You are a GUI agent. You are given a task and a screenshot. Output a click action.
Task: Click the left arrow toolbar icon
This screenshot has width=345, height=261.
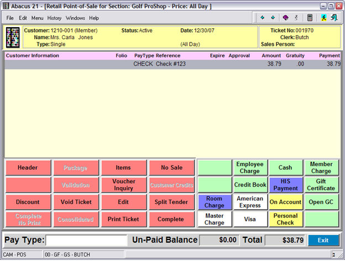tap(264, 18)
